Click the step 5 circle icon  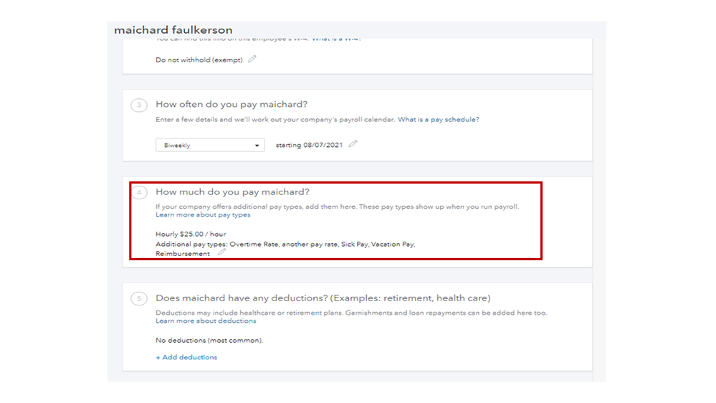tap(139, 298)
